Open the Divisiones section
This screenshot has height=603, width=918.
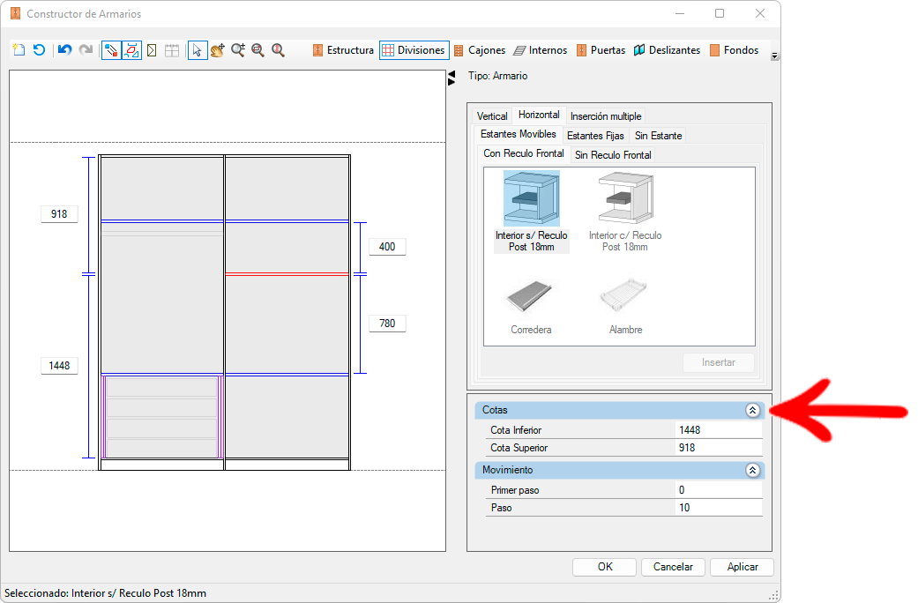point(414,50)
